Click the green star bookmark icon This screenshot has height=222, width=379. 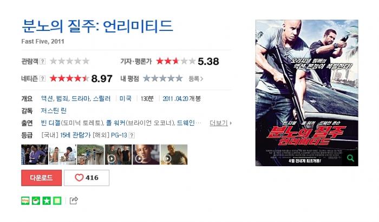(x=47, y=200)
